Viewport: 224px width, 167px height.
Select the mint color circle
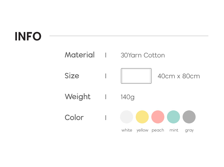[173, 117]
